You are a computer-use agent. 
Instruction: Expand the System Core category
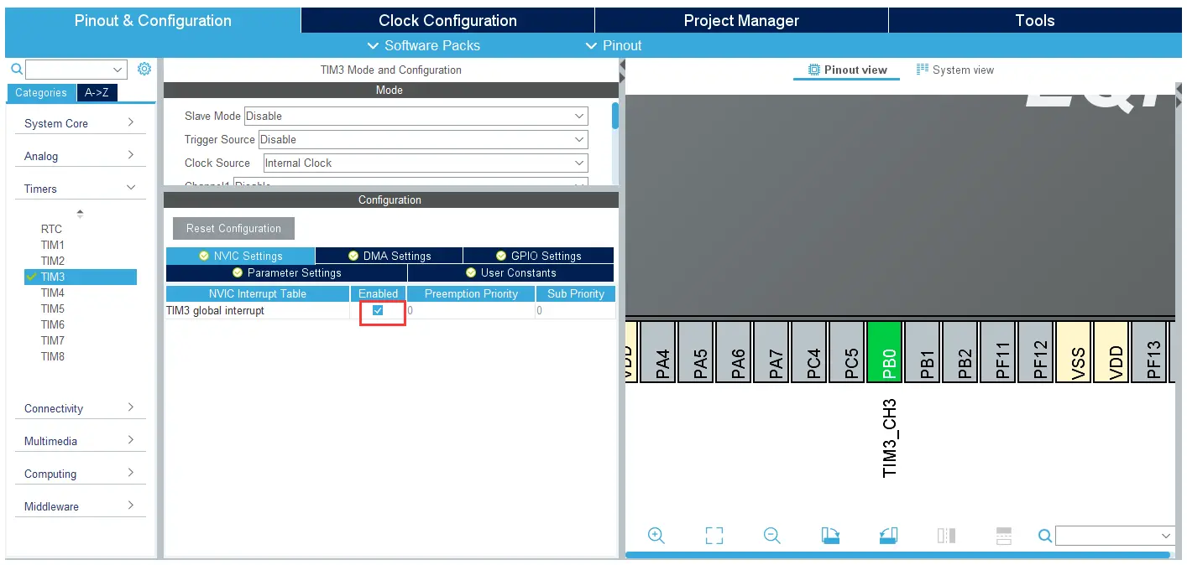tap(80, 123)
